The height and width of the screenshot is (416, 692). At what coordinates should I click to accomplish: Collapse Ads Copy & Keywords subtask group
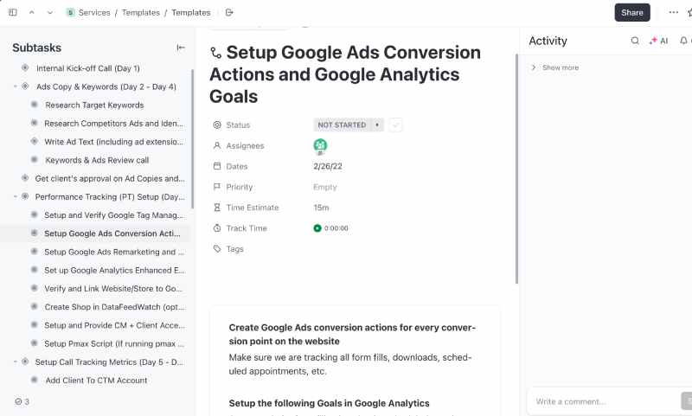pos(16,86)
